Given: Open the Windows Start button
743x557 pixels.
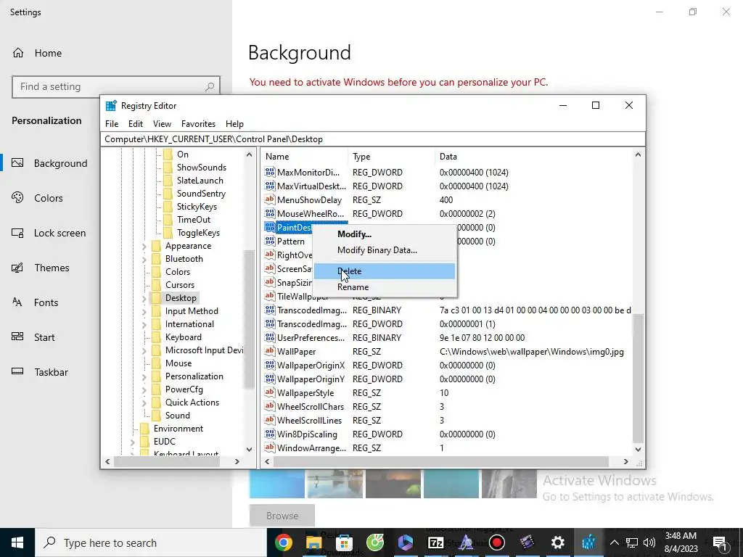Looking at the screenshot, I should [17, 542].
